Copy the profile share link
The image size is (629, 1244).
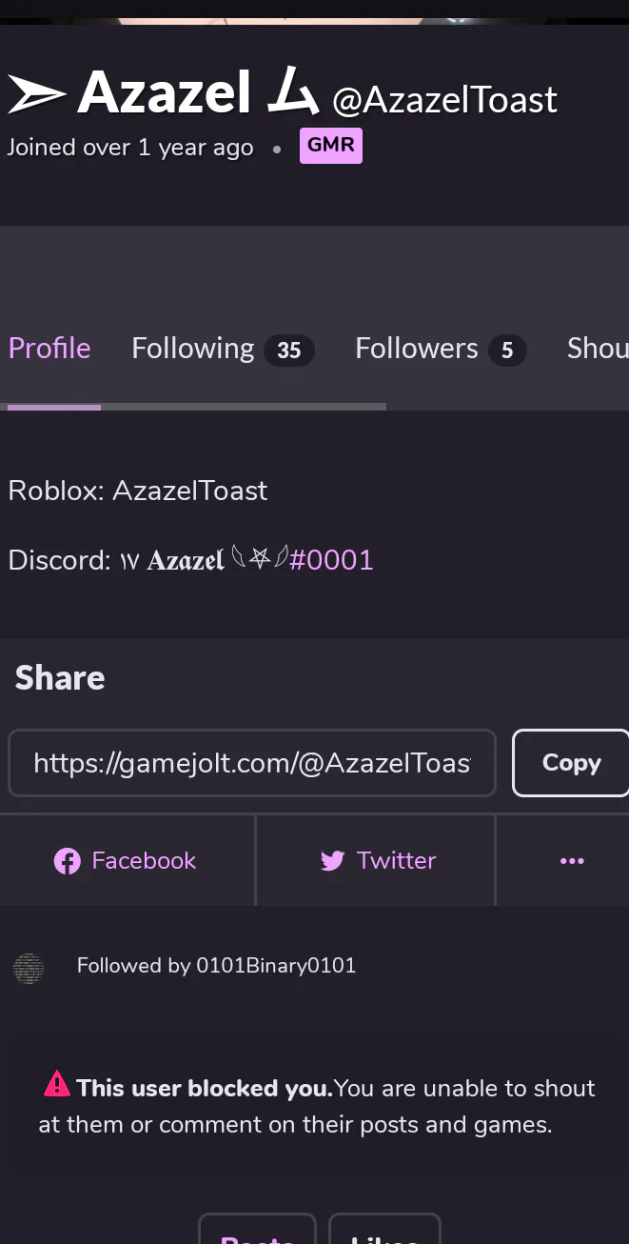[571, 763]
